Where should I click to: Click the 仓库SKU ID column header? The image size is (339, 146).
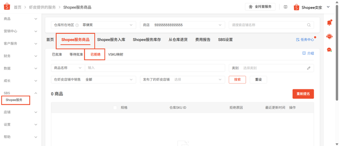coord(178,108)
